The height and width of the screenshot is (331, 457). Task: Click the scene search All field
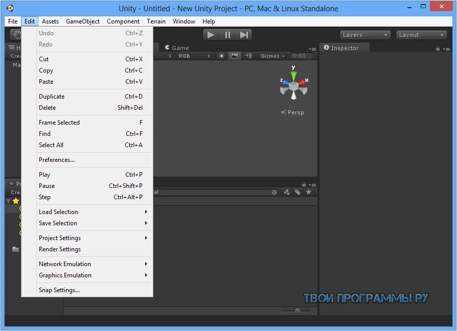tap(302, 56)
